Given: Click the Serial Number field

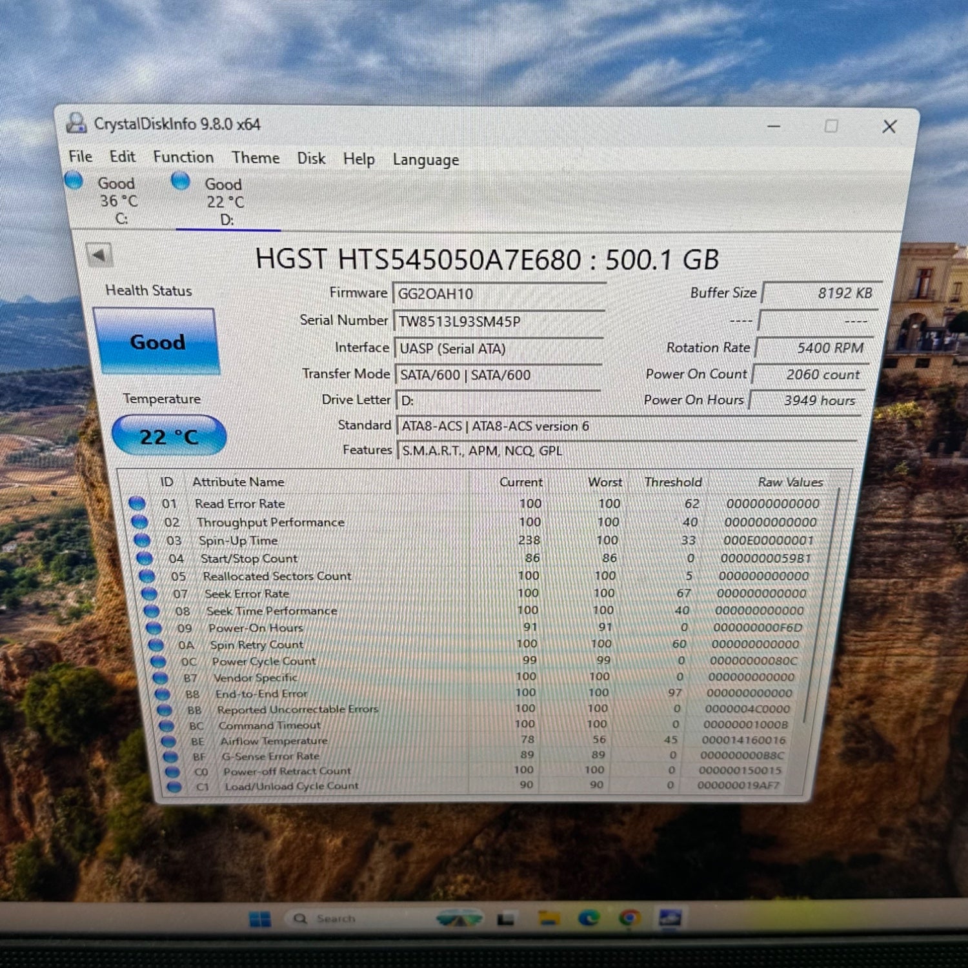Looking at the screenshot, I should pos(499,321).
